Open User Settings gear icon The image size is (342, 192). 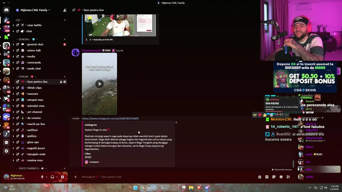tap(63, 177)
